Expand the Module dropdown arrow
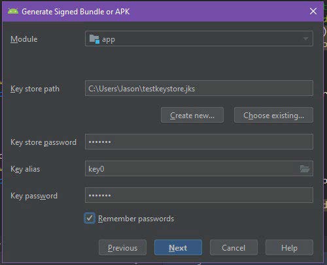The width and height of the screenshot is (327, 265). 305,39
